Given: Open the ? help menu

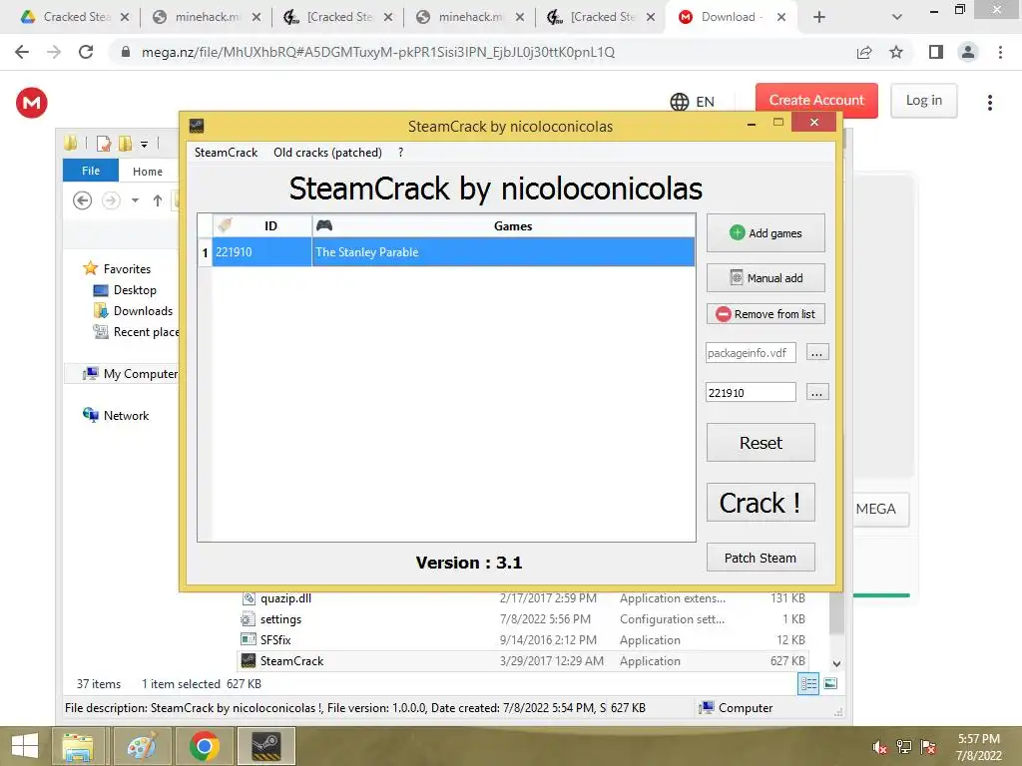Looking at the screenshot, I should [x=401, y=153].
